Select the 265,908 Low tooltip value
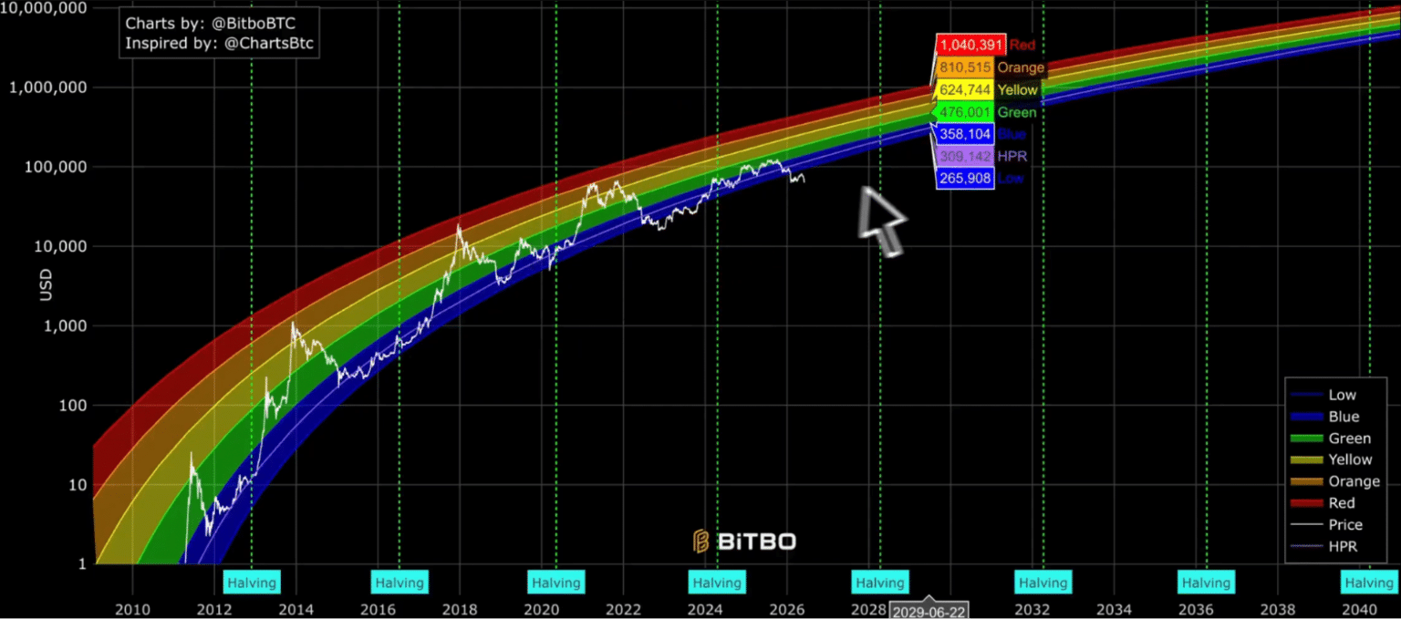 pos(965,179)
